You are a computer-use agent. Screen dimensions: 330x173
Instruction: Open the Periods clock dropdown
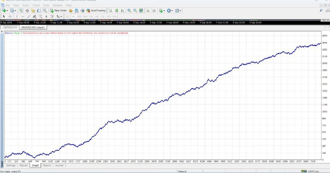170,11
